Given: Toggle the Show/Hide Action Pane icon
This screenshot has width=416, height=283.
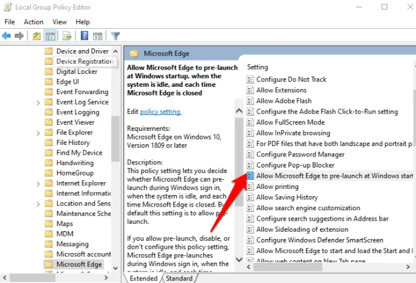Looking at the screenshot, I should pos(98,35).
